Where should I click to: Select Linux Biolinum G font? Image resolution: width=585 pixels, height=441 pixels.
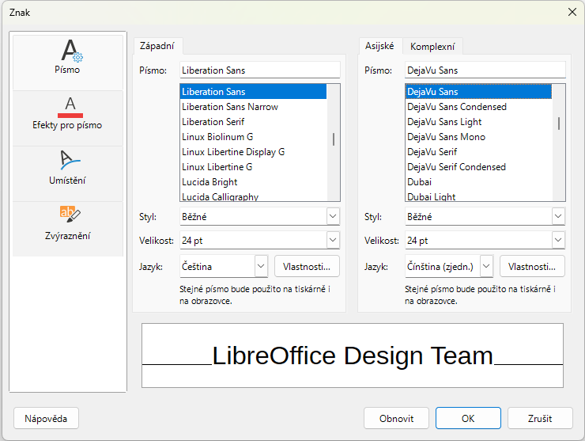[x=253, y=137]
